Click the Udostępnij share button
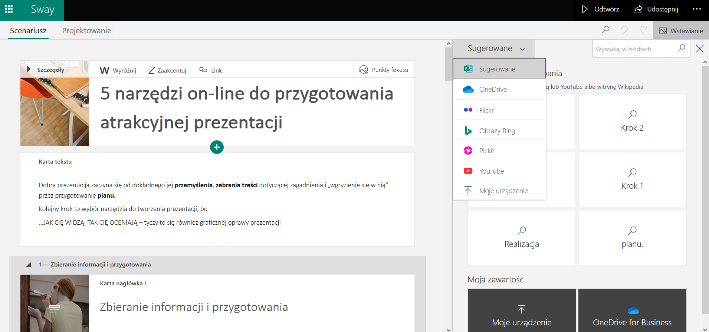 (x=656, y=9)
